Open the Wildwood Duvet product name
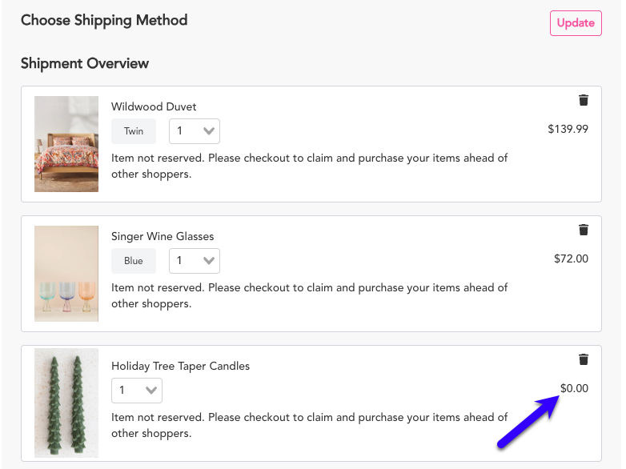626x469 pixels. click(x=154, y=106)
